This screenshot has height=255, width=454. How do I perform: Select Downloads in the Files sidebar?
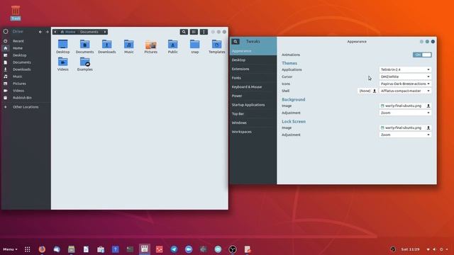26,69
